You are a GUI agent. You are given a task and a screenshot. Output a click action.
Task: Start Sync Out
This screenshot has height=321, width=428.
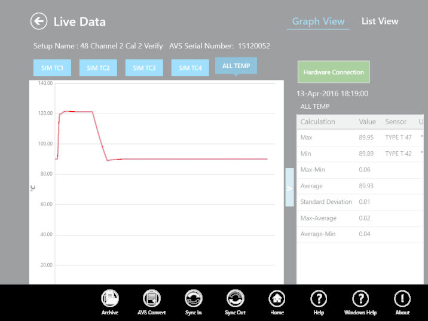(x=235, y=302)
